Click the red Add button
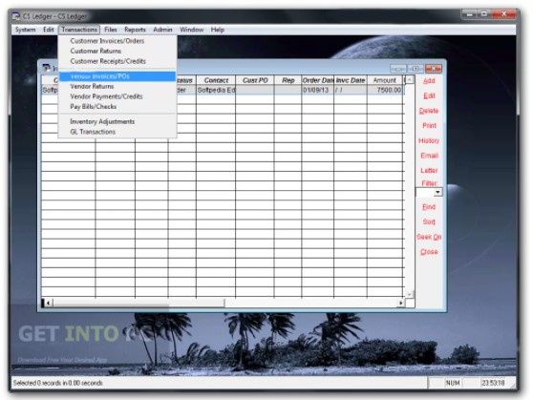This screenshot has width=533, height=400. click(x=429, y=81)
